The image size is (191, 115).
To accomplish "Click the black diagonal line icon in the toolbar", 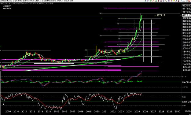I will coord(166,1).
